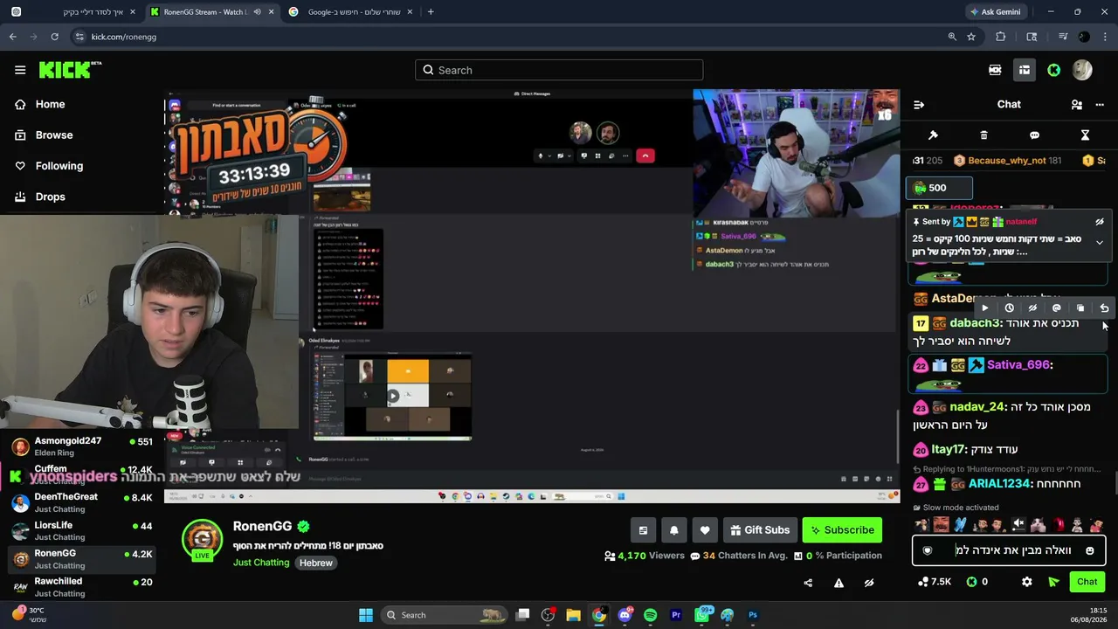This screenshot has width=1118, height=629.
Task: Open Spotify from the Windows taskbar
Action: tap(650, 615)
